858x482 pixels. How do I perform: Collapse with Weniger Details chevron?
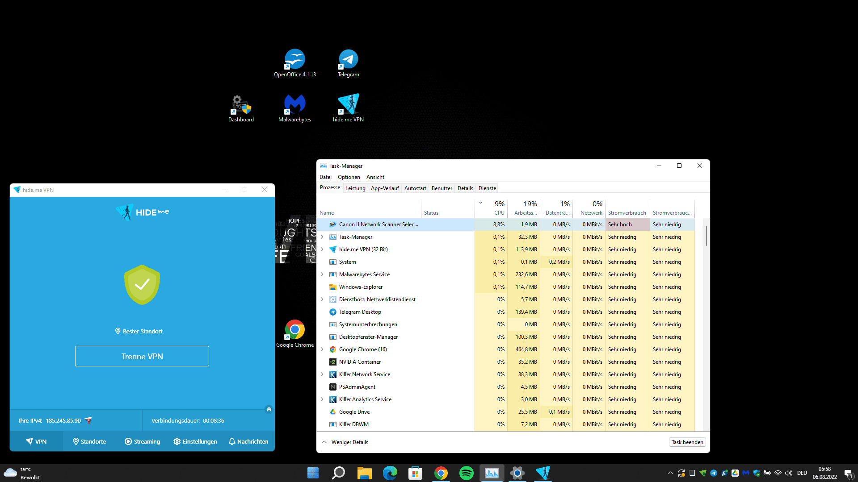[x=324, y=442]
